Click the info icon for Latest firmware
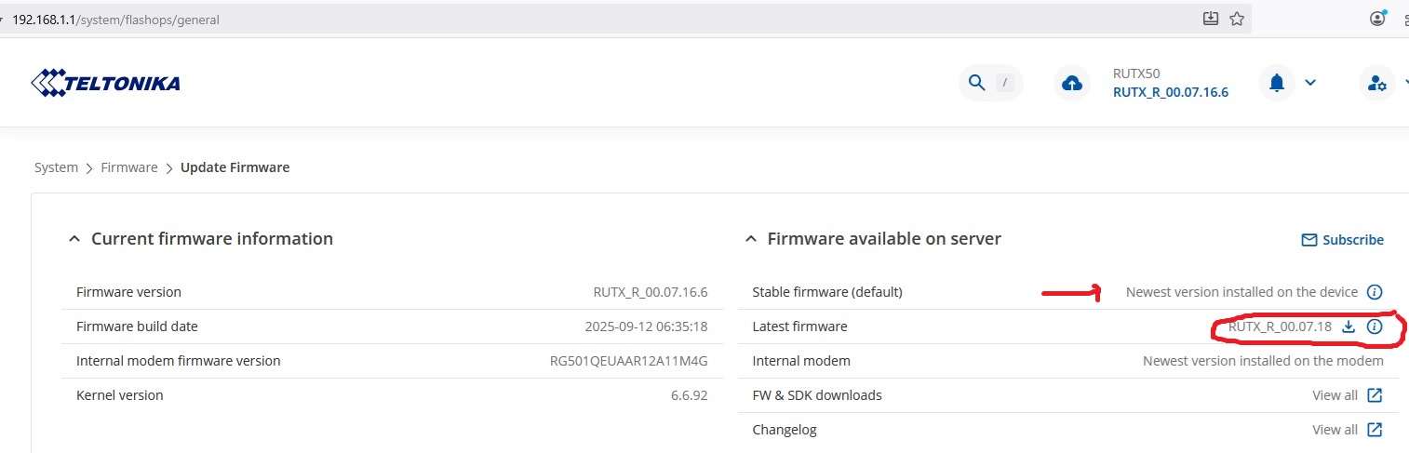 [1375, 326]
